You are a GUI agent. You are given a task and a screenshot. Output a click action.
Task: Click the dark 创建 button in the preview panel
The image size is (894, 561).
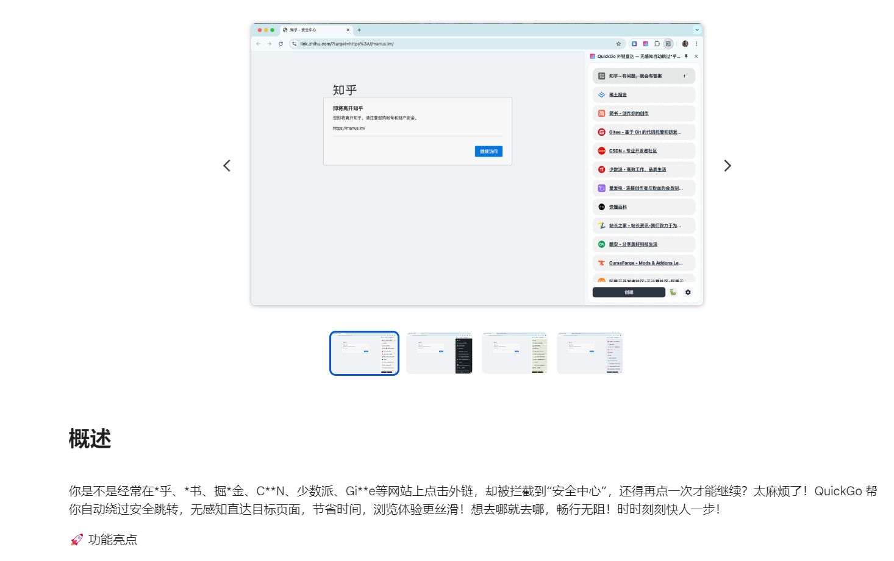coord(629,292)
